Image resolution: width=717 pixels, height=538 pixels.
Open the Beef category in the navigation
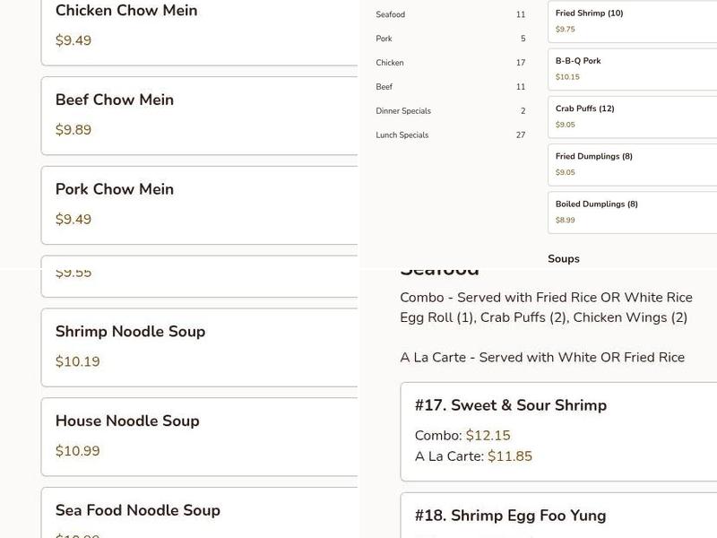(384, 87)
